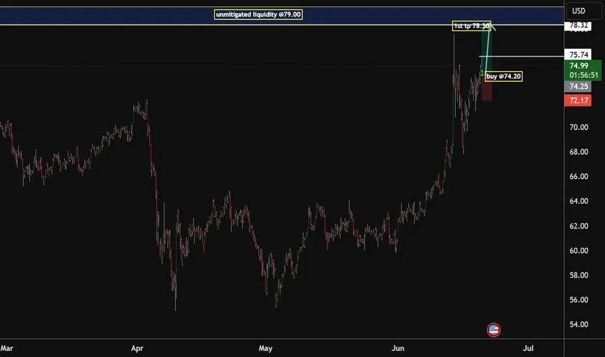605x357 pixels.
Task: Click the 54.00 price scale value
Action: 579,325
